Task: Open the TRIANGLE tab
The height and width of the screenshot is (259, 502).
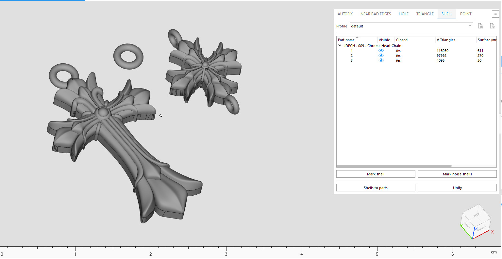Action: 425,14
